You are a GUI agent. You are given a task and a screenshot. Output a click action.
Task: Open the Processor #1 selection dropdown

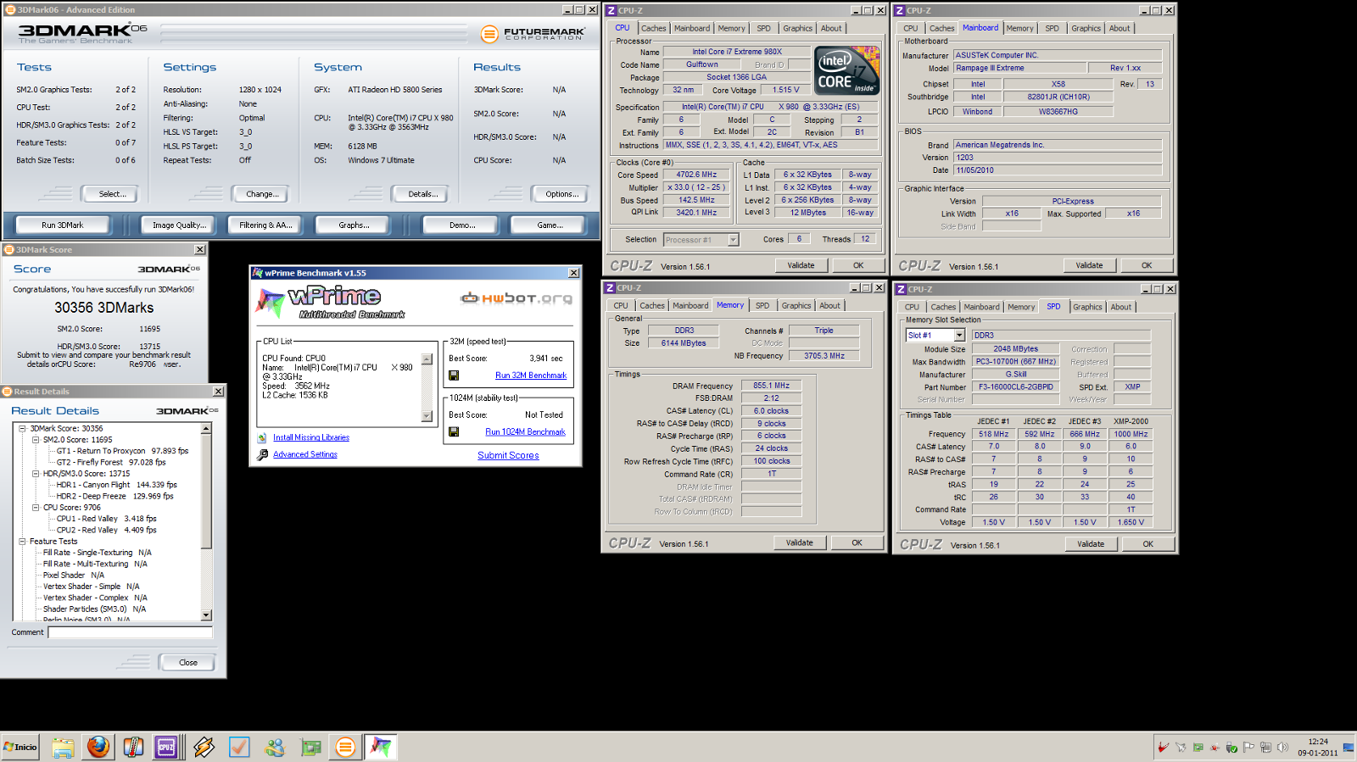(734, 240)
